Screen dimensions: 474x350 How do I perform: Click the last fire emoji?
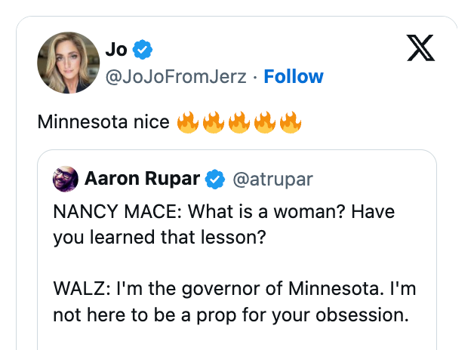pyautogui.click(x=291, y=121)
